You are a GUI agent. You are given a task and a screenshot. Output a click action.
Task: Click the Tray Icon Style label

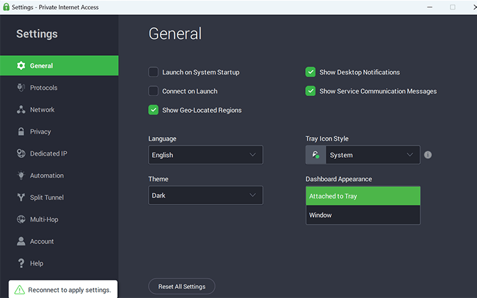coord(327,138)
